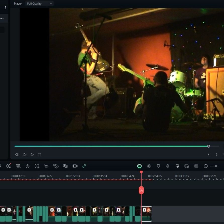The width and height of the screenshot is (224, 224).
Task: Open the green AI copilot robot
Action: click(139, 166)
